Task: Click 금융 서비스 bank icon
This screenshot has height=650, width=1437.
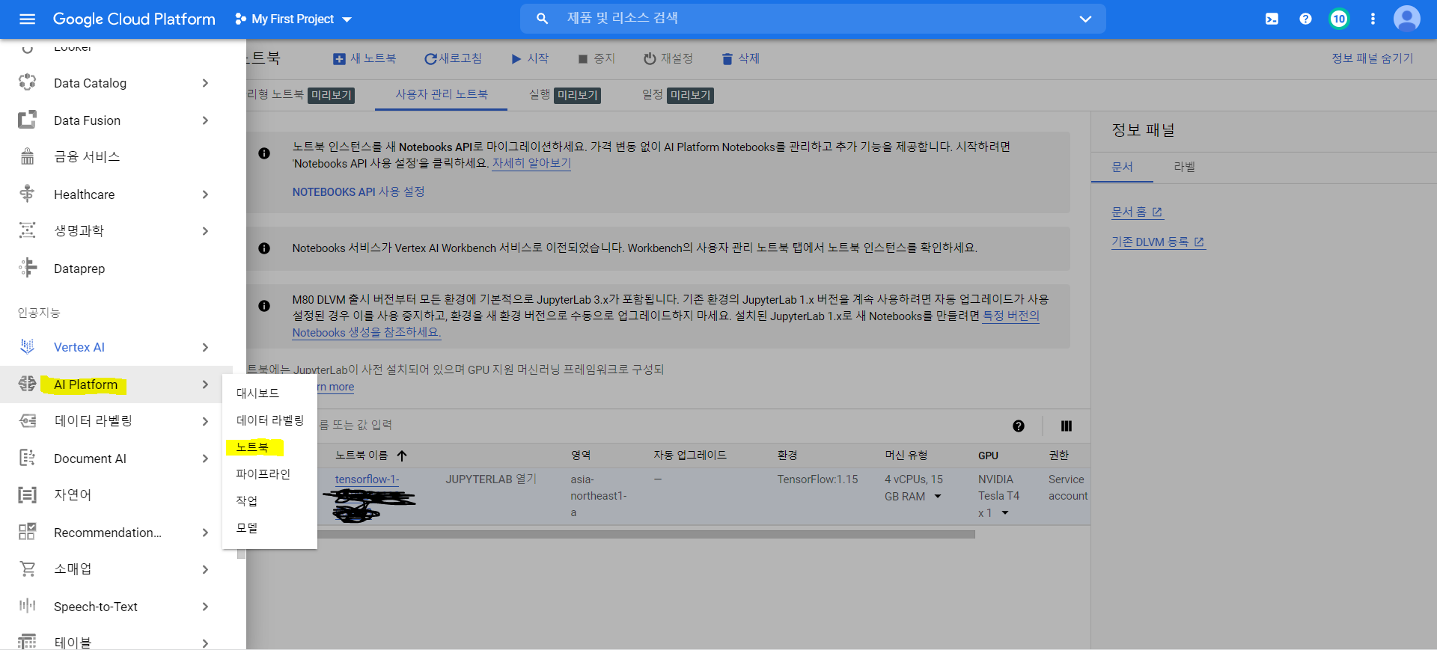Action: click(x=28, y=156)
